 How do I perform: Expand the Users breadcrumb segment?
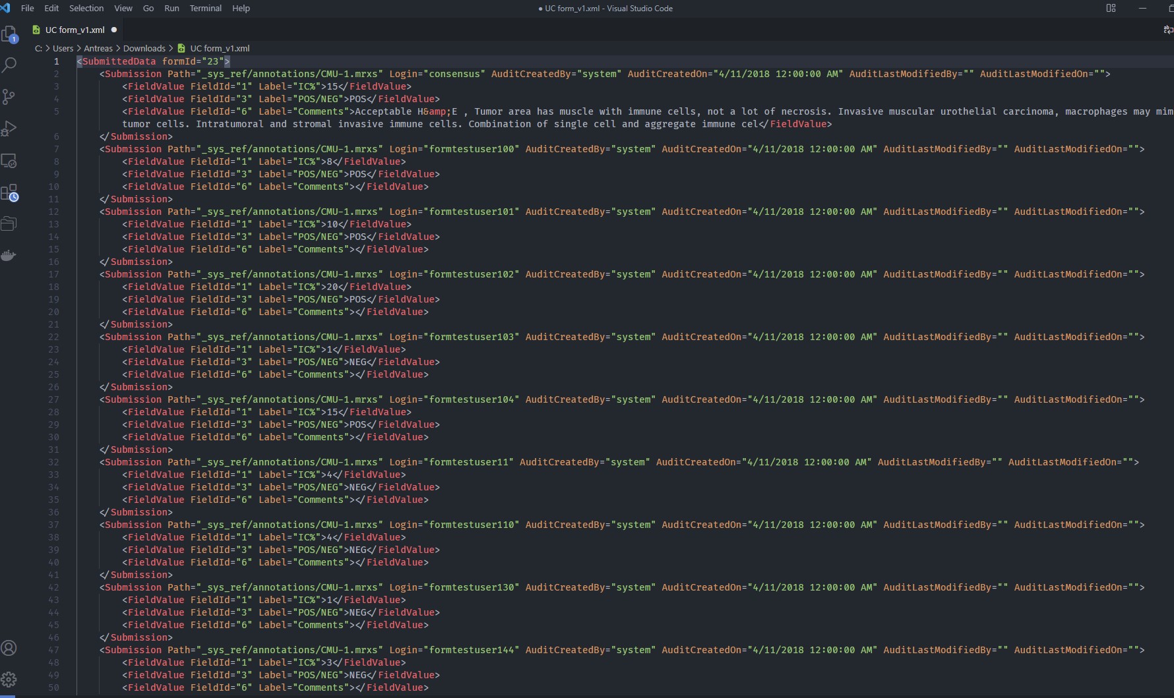pyautogui.click(x=63, y=49)
